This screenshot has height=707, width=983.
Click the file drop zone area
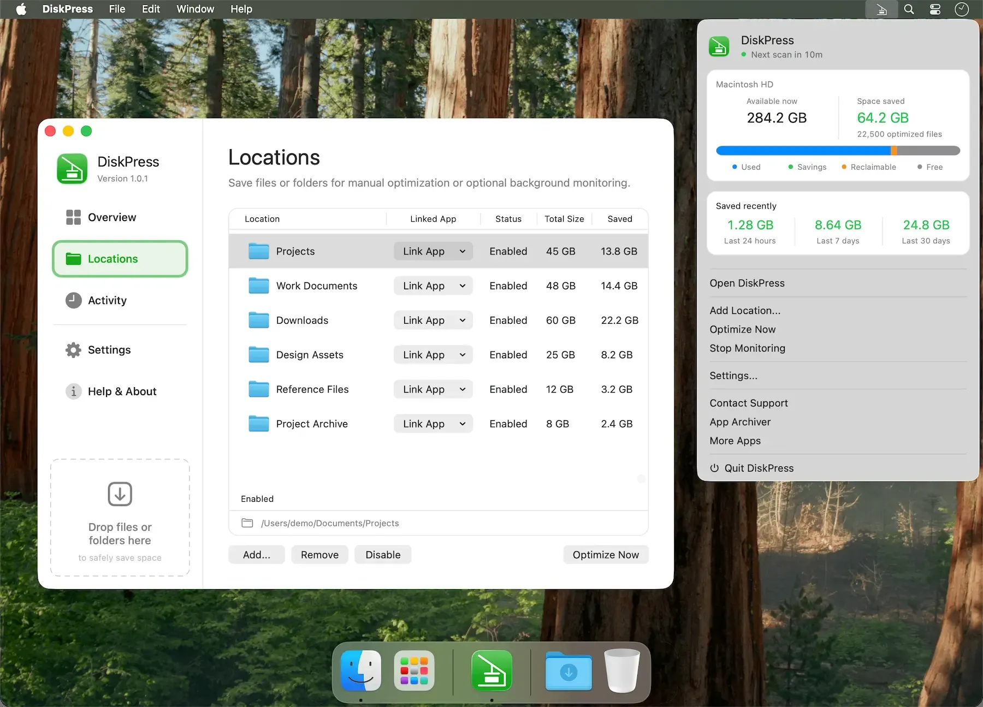pyautogui.click(x=120, y=518)
